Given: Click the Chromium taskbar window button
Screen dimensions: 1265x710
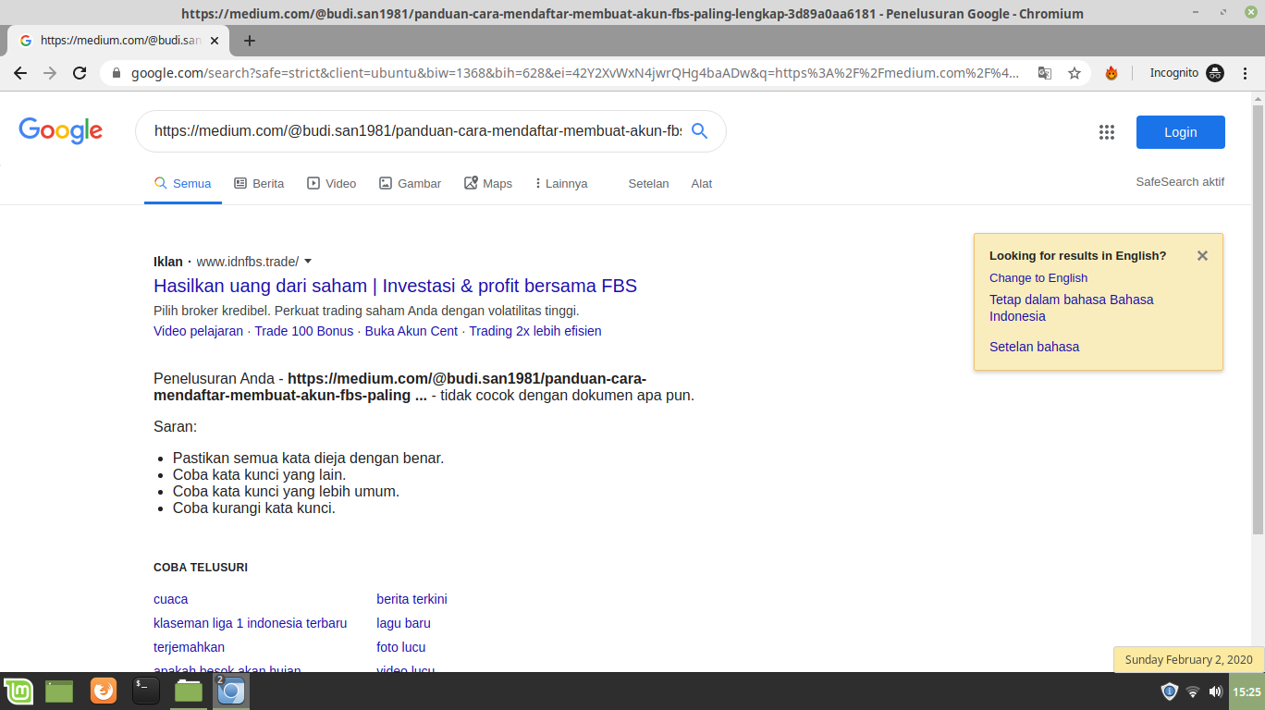Looking at the screenshot, I should point(231,691).
